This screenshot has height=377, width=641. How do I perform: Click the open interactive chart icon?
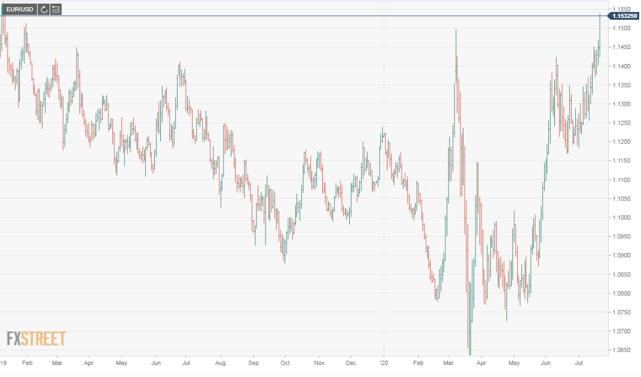pos(56,9)
